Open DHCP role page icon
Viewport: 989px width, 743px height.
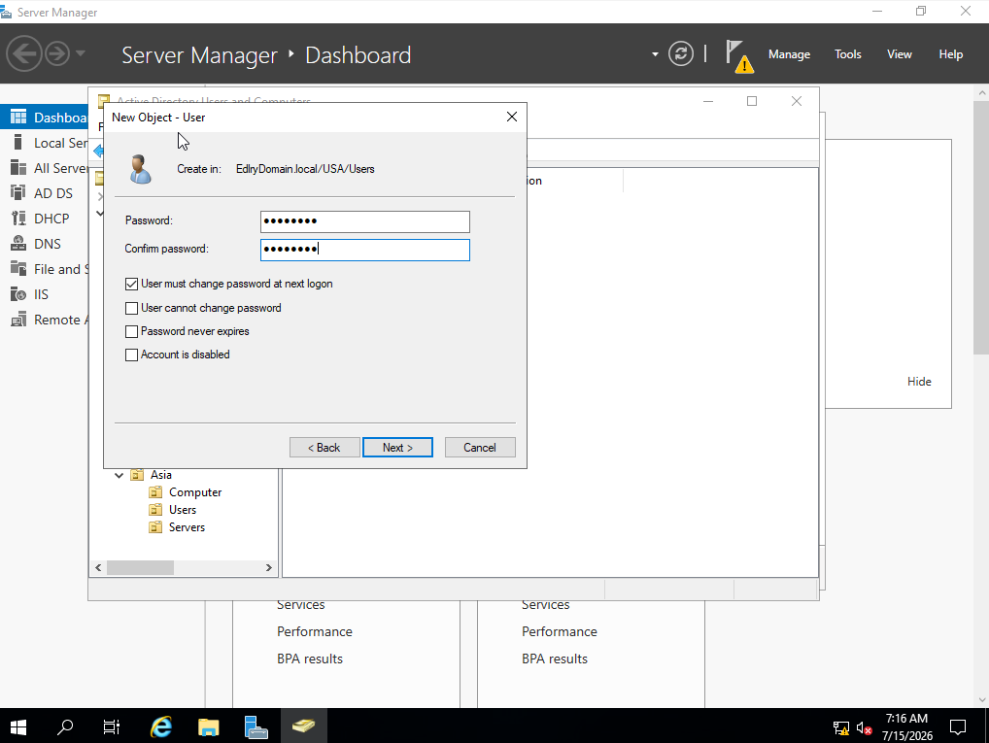pyautogui.click(x=18, y=219)
